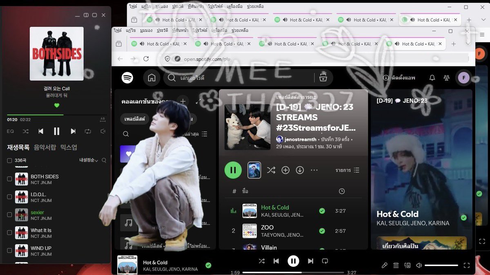Click the Spotify logo
490x275 pixels.
tap(127, 77)
